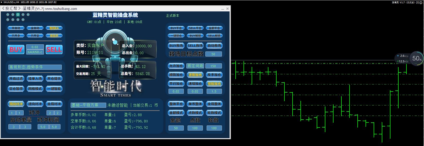This screenshot has width=424, height=146.
Task: Click the 一键智能 one-click smart button
Action: pos(54,89)
